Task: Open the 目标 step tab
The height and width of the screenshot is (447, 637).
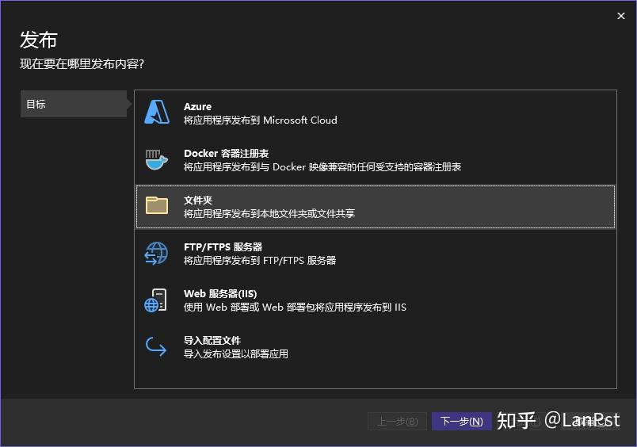Action: point(74,104)
